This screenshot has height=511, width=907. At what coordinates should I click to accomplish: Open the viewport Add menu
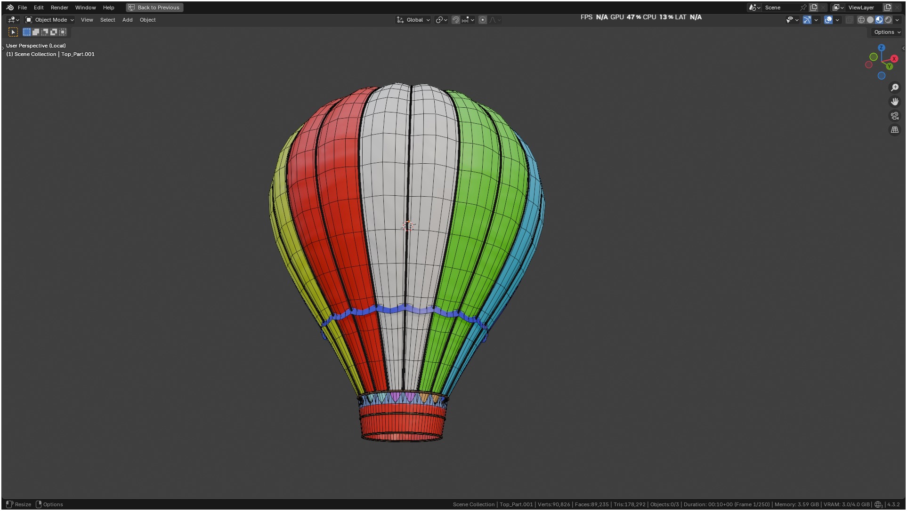[127, 20]
